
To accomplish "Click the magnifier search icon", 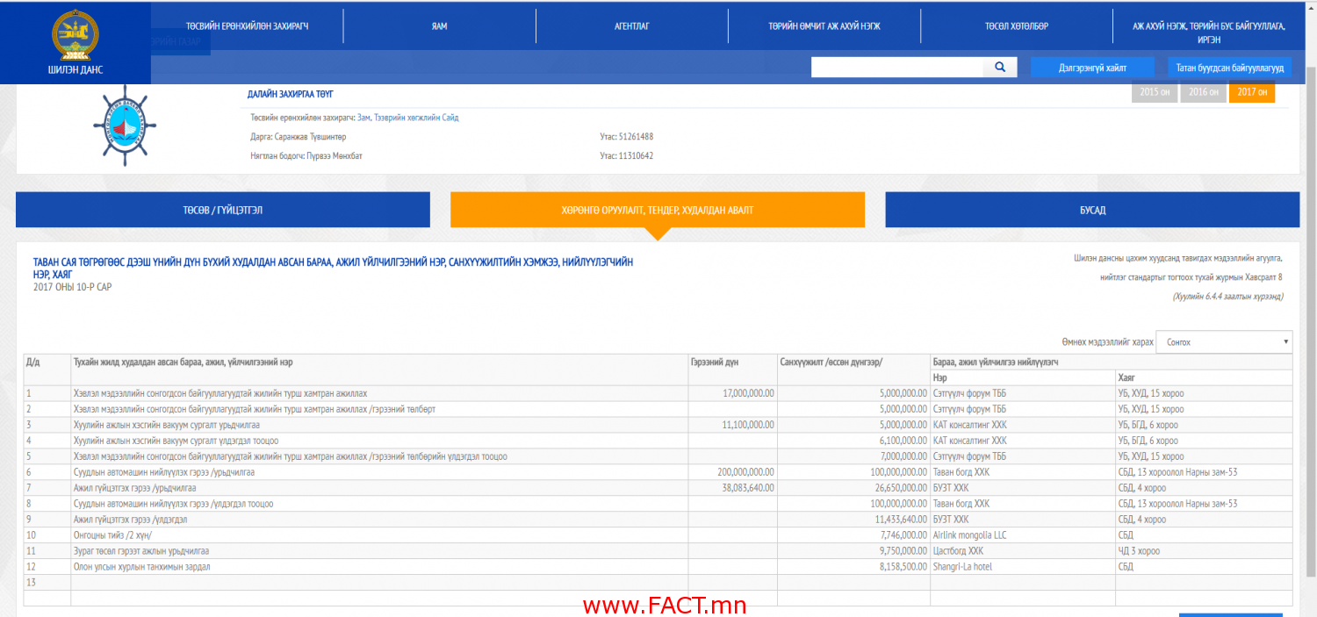I will 999,68.
